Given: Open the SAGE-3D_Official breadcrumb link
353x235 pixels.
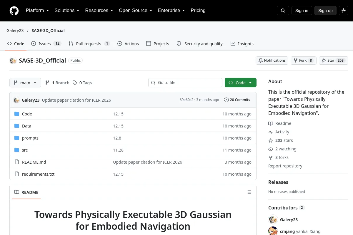Looking at the screenshot, I should 48,31.
